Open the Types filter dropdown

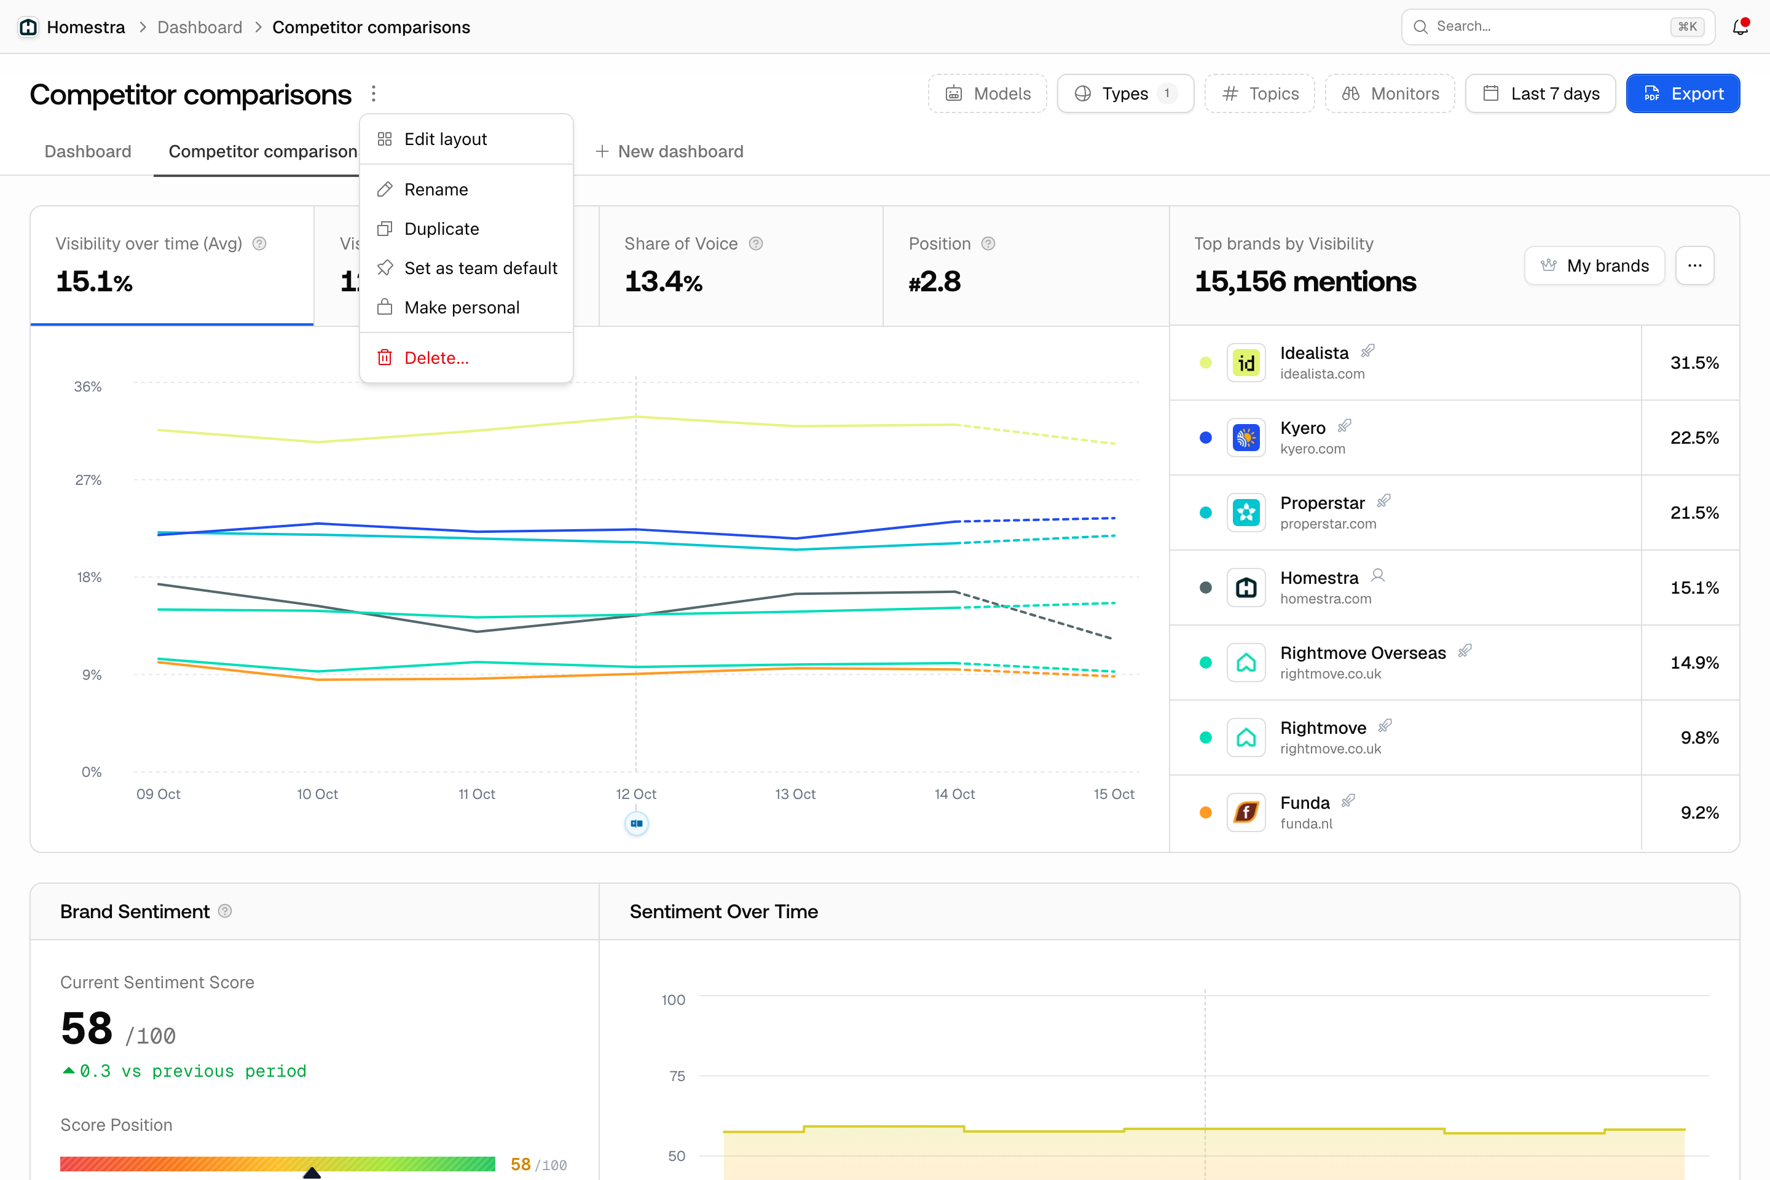(x=1126, y=94)
